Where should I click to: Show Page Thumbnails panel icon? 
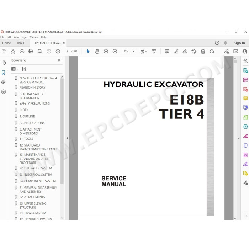4,63
